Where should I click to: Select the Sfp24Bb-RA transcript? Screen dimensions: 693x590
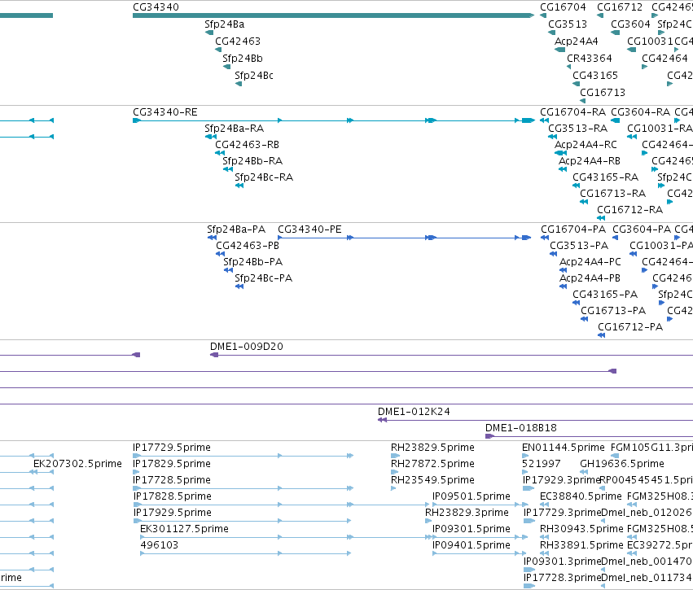tap(228, 169)
